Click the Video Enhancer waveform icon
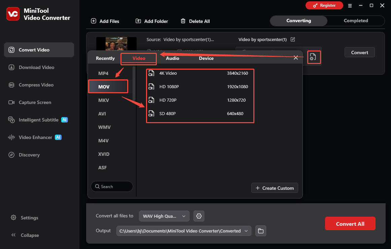 click(x=11, y=137)
